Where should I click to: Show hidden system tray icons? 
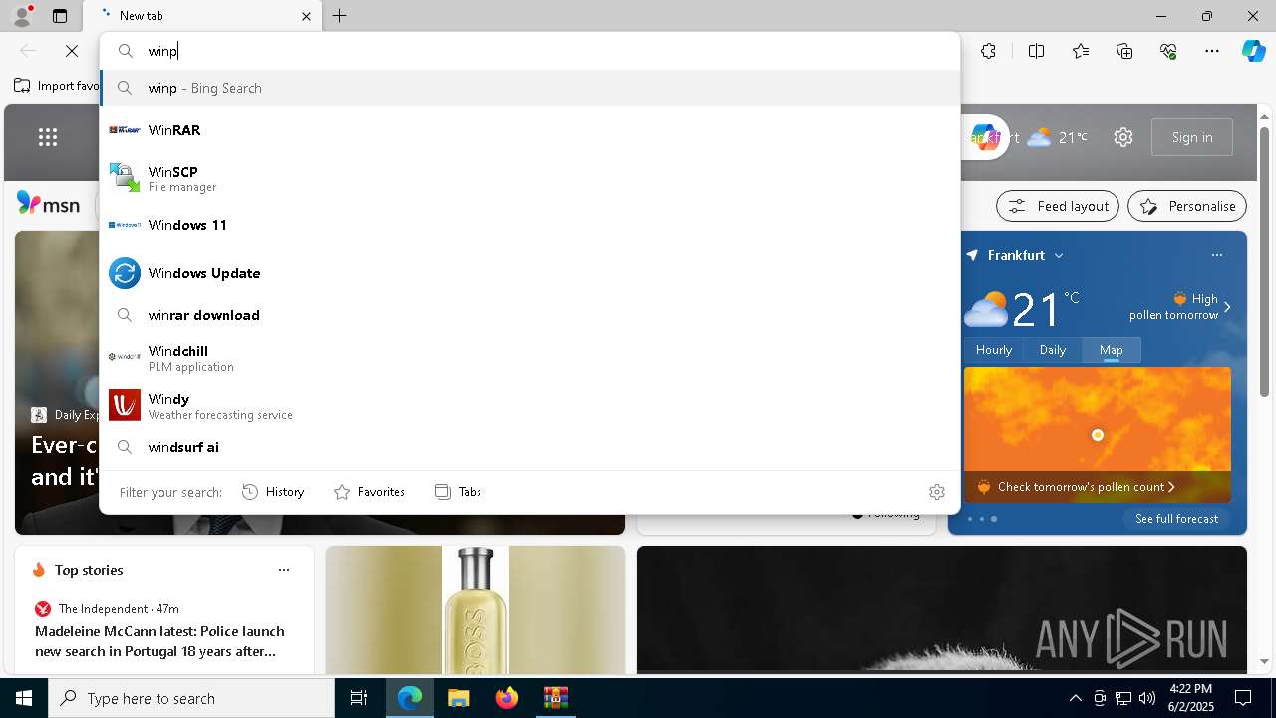(1075, 698)
